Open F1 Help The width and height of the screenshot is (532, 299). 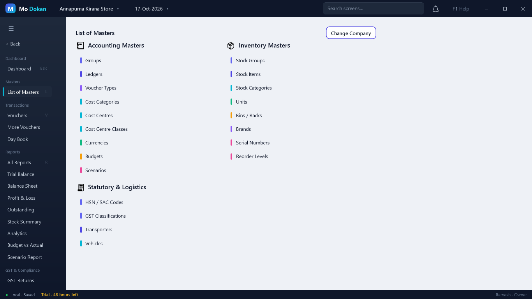pos(461,9)
